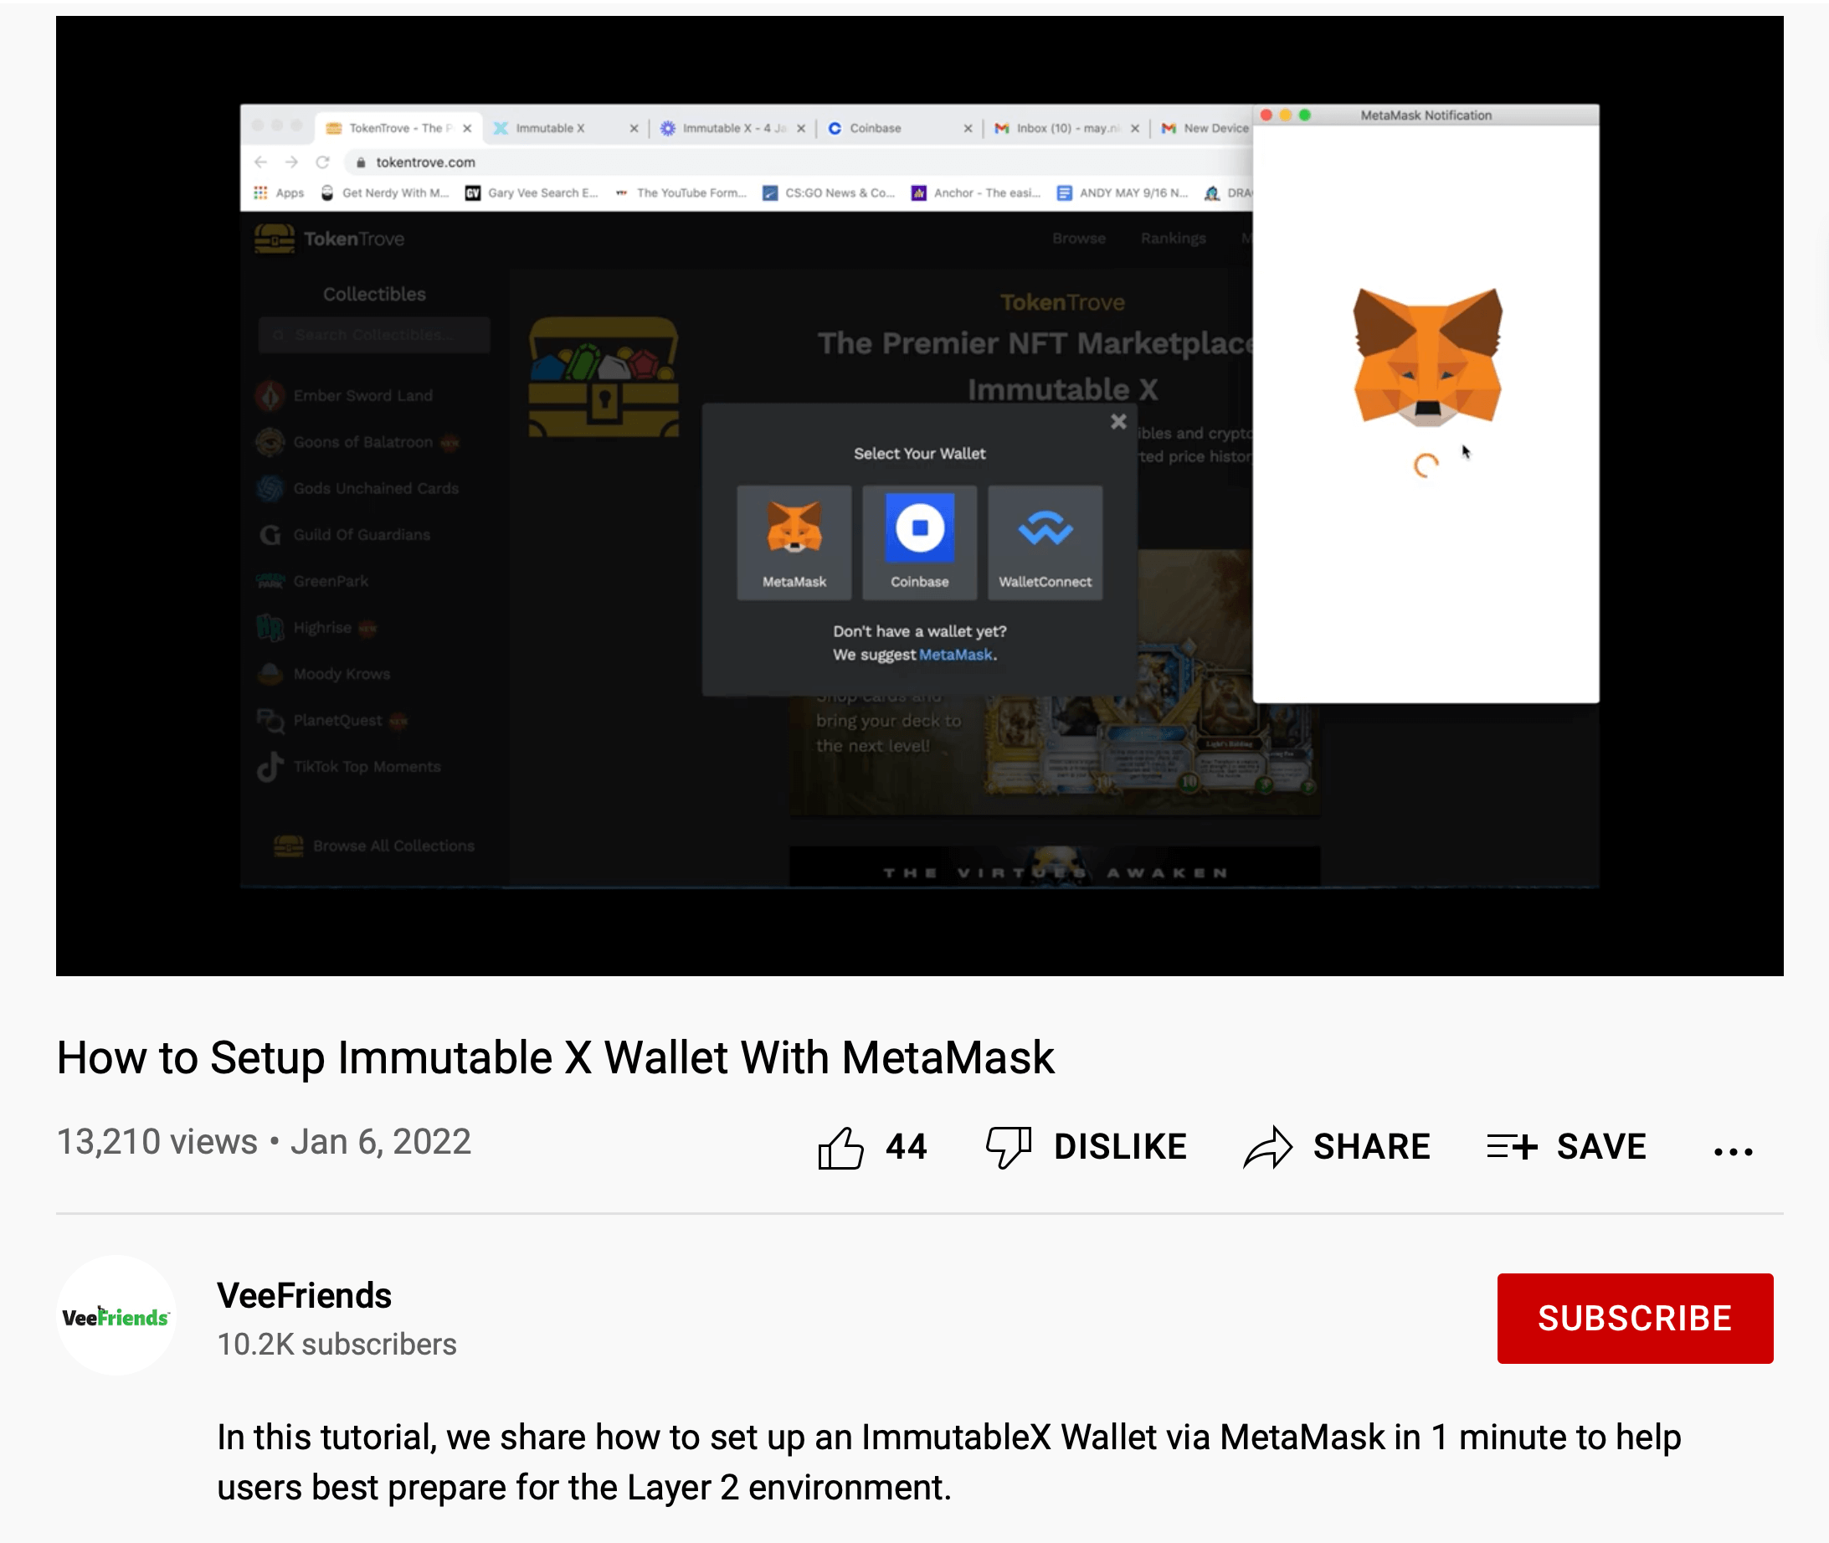Click the browser forward arrow in the video
This screenshot has width=1829, height=1543.
point(291,162)
